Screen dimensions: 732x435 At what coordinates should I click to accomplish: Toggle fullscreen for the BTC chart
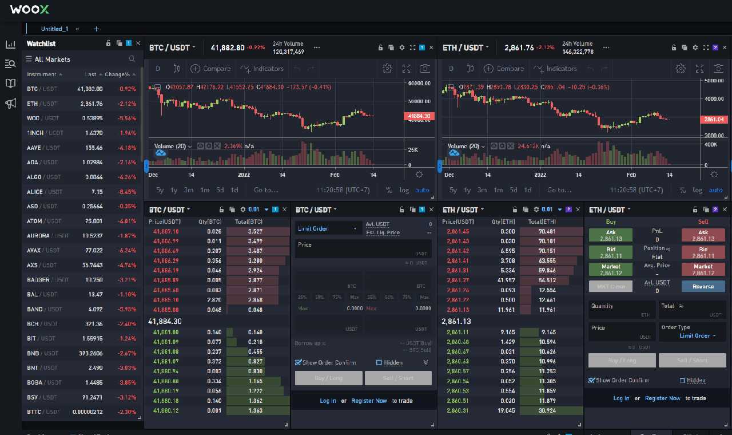(406, 69)
